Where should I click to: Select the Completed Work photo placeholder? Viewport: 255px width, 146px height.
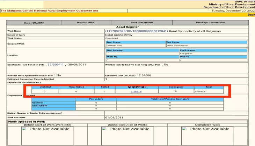(x=207, y=136)
